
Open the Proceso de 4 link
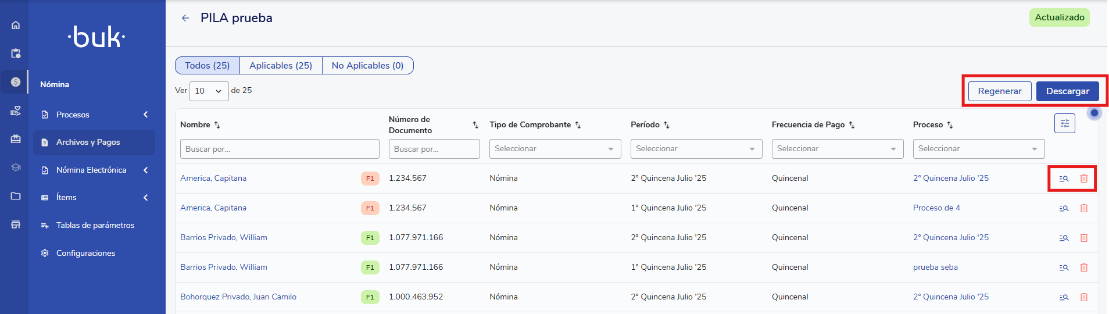936,208
